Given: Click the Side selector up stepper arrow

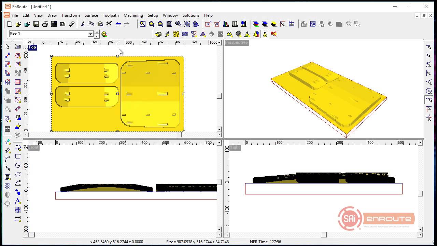Looking at the screenshot, I should tap(97, 32).
